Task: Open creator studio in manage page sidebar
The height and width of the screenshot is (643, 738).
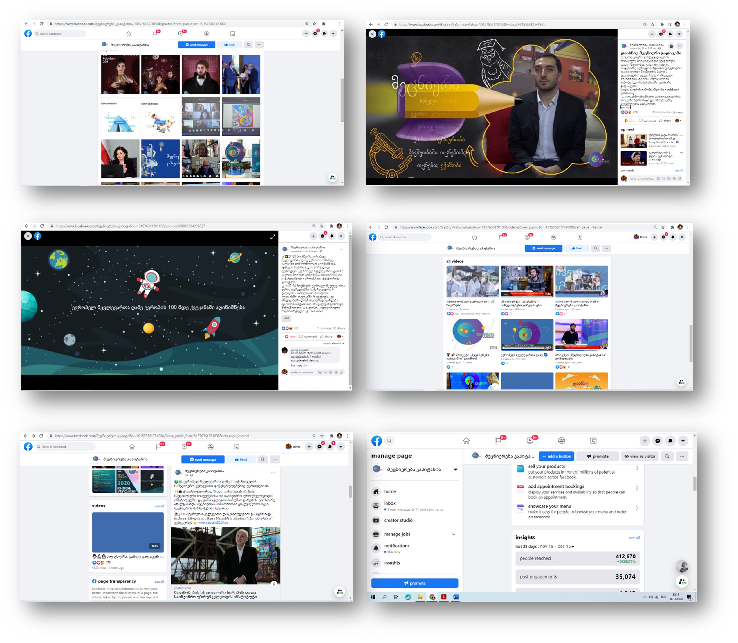Action: pos(398,520)
